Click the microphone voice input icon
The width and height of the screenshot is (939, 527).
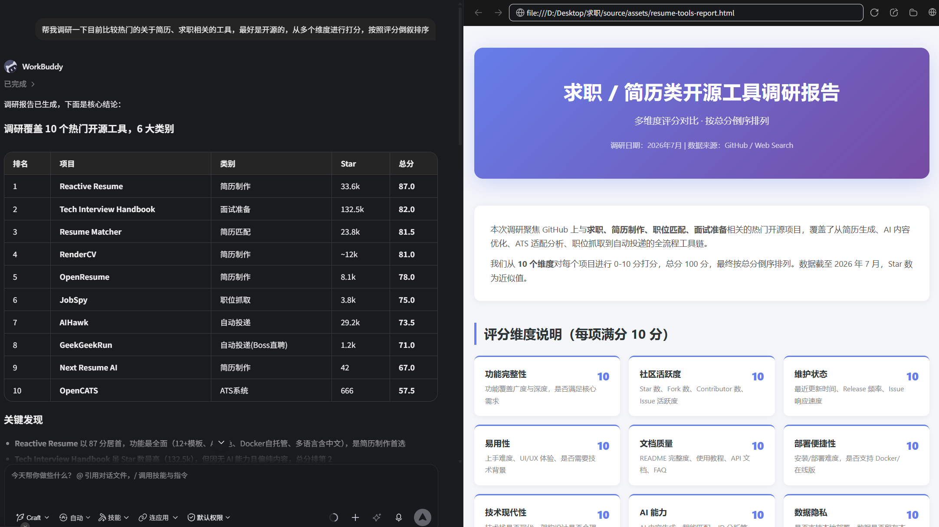(x=399, y=517)
